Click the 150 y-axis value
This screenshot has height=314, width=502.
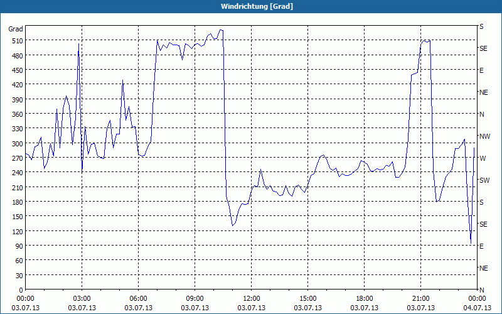click(x=18, y=217)
